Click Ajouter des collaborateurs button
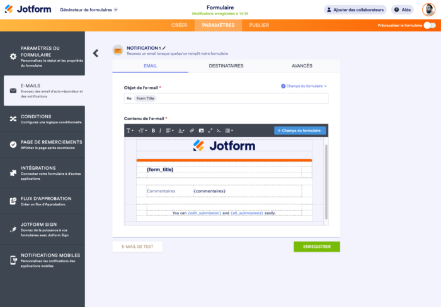 355,10
